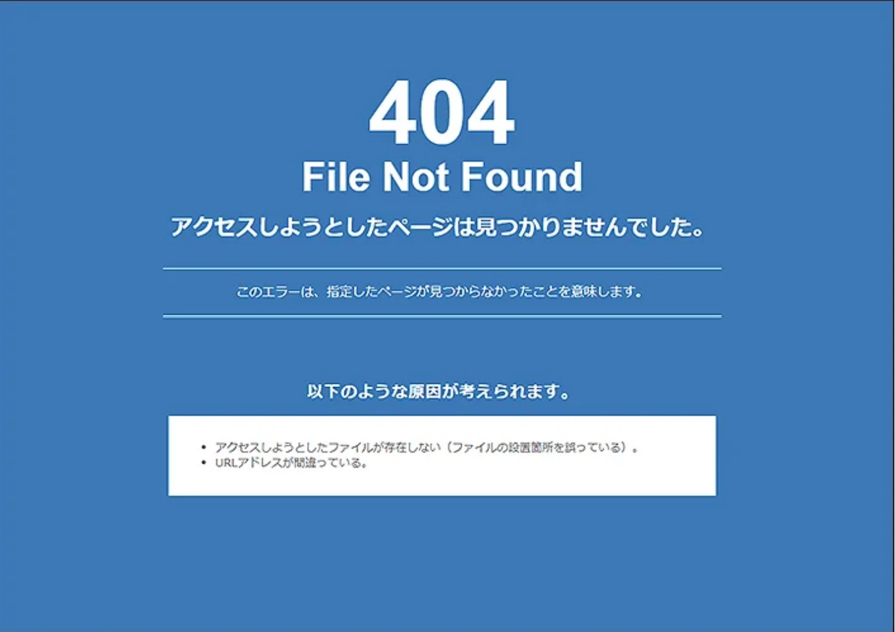895x632 pixels.
Task: Click the description line starting このエラーは
Action: click(x=439, y=292)
